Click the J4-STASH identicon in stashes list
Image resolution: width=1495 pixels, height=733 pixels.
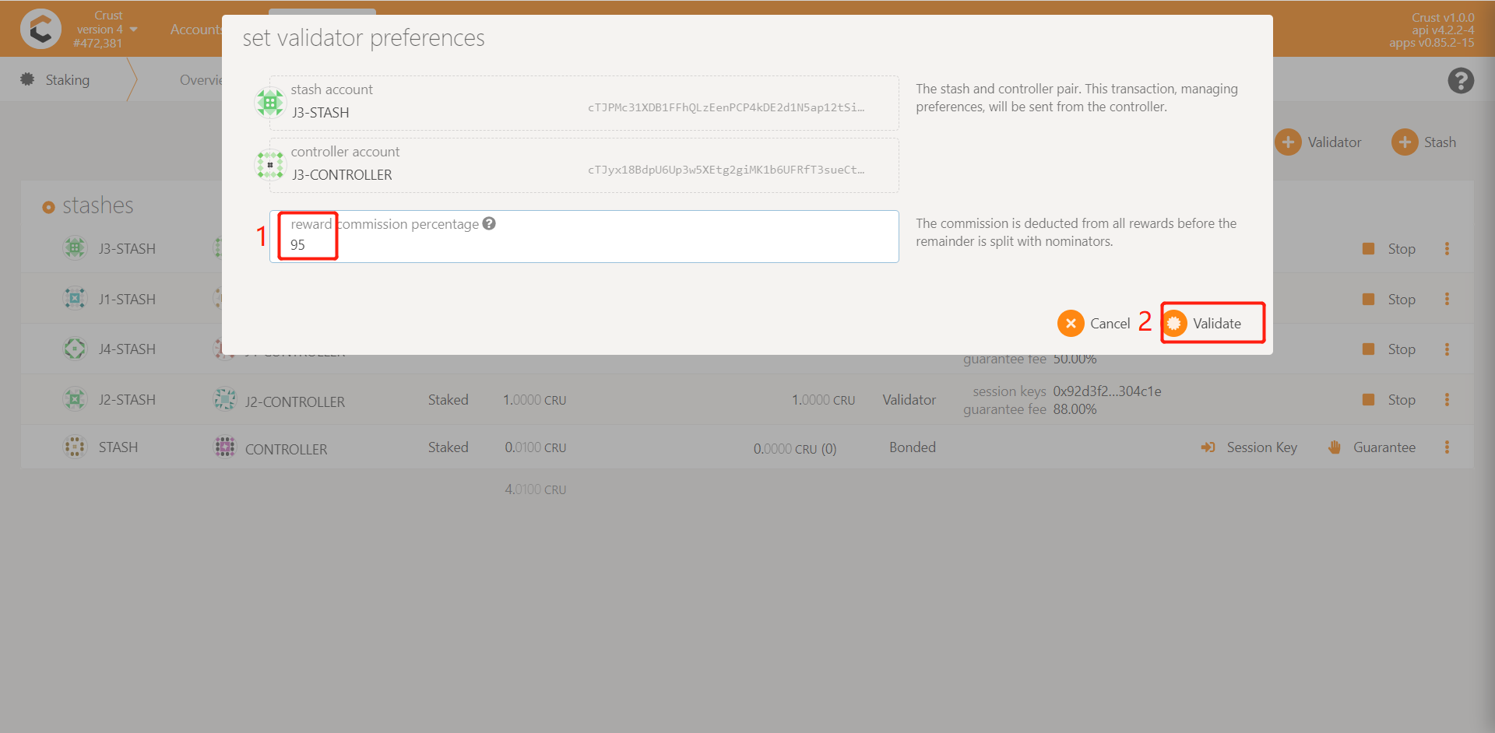(75, 349)
